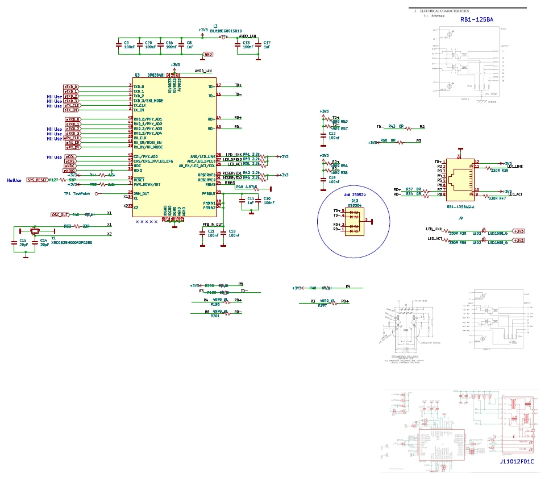The image size is (553, 489).
Task: Click the eTXD_0 net label
Action: click(x=71, y=87)
